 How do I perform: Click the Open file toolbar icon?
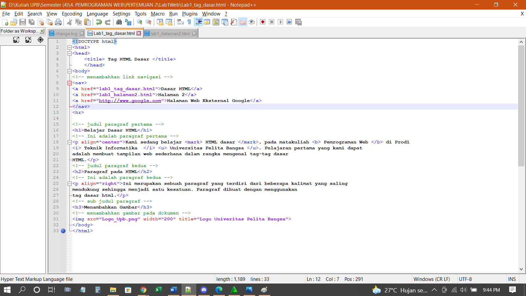click(14, 22)
